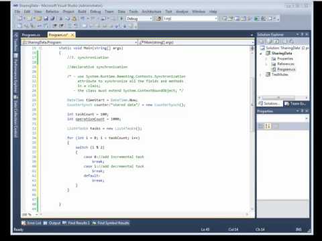Open the Build menu

(x=82, y=11)
